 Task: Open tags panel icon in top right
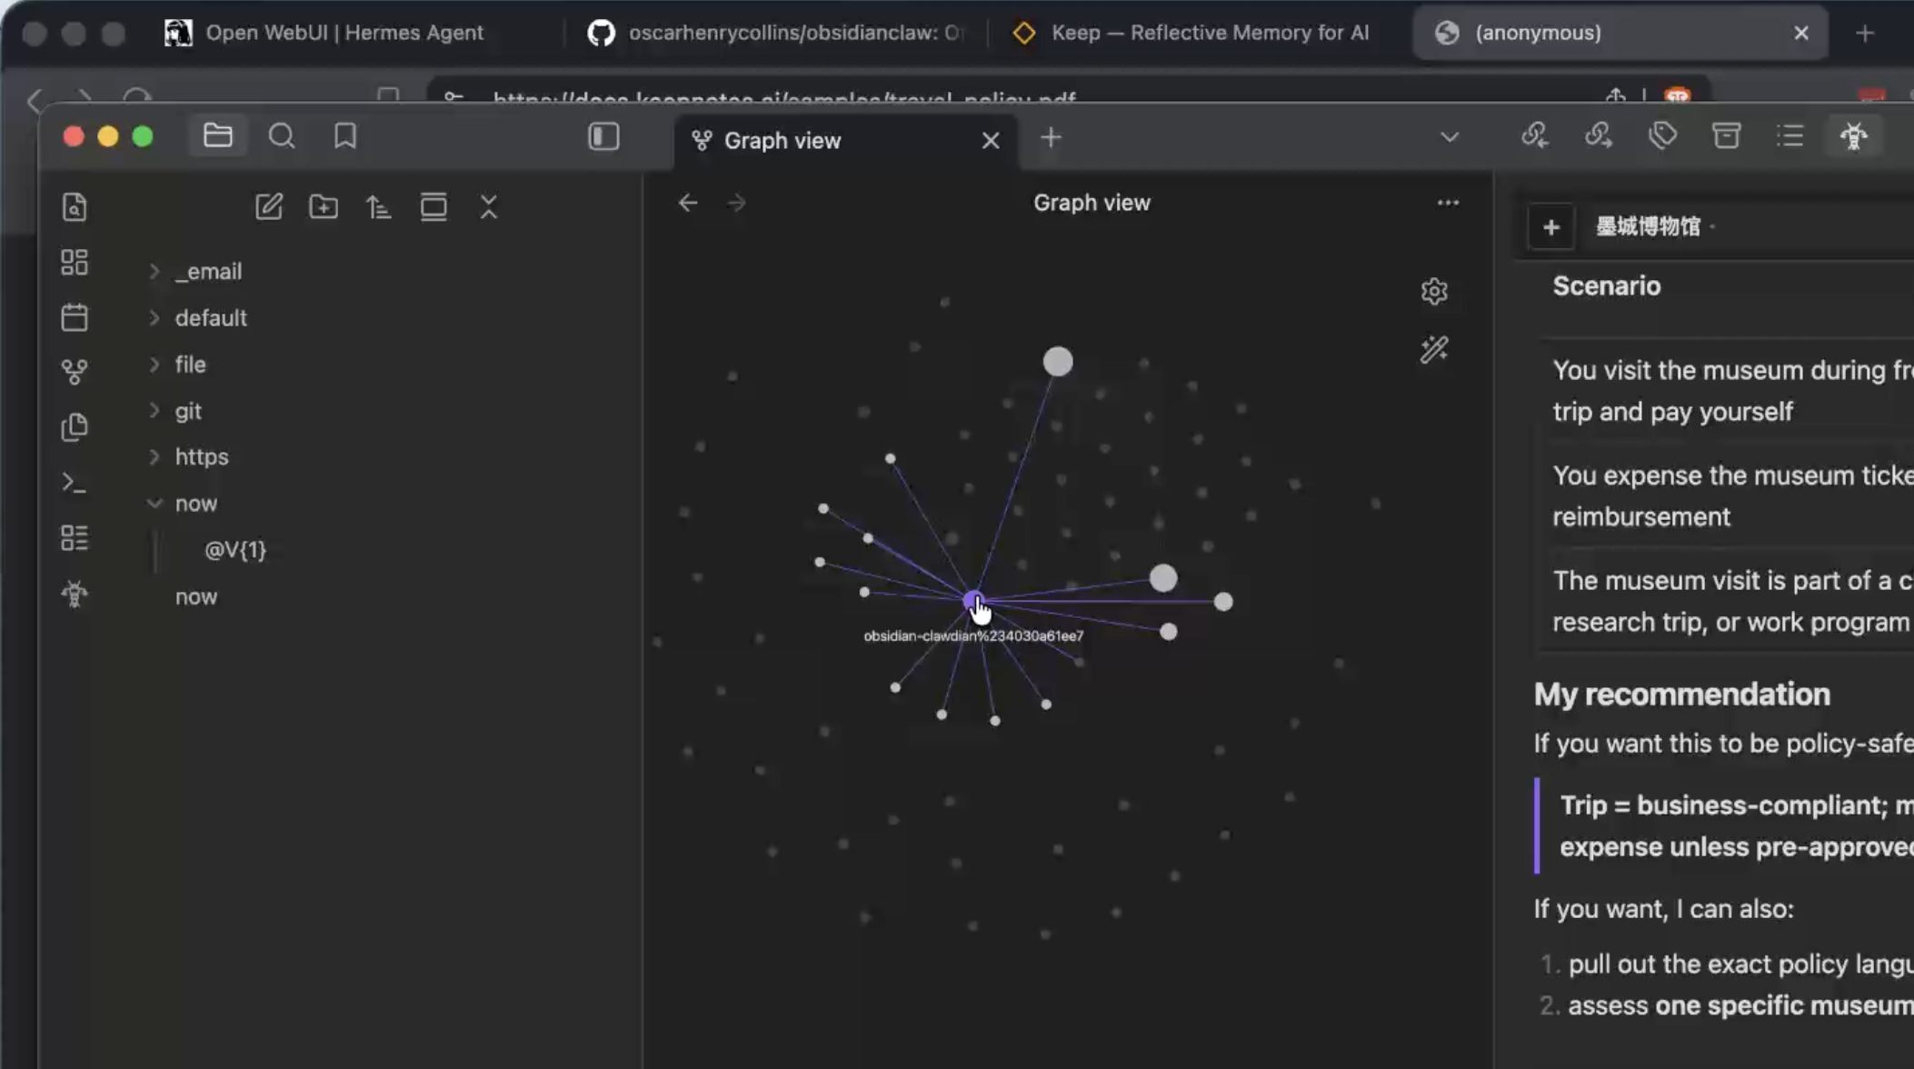1662,136
